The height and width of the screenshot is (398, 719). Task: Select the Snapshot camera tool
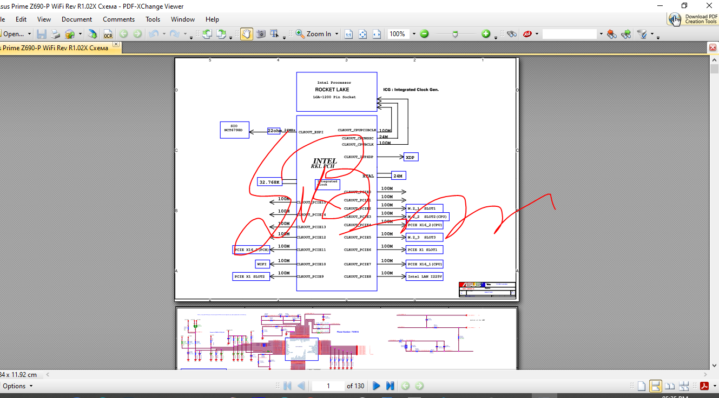coord(261,34)
